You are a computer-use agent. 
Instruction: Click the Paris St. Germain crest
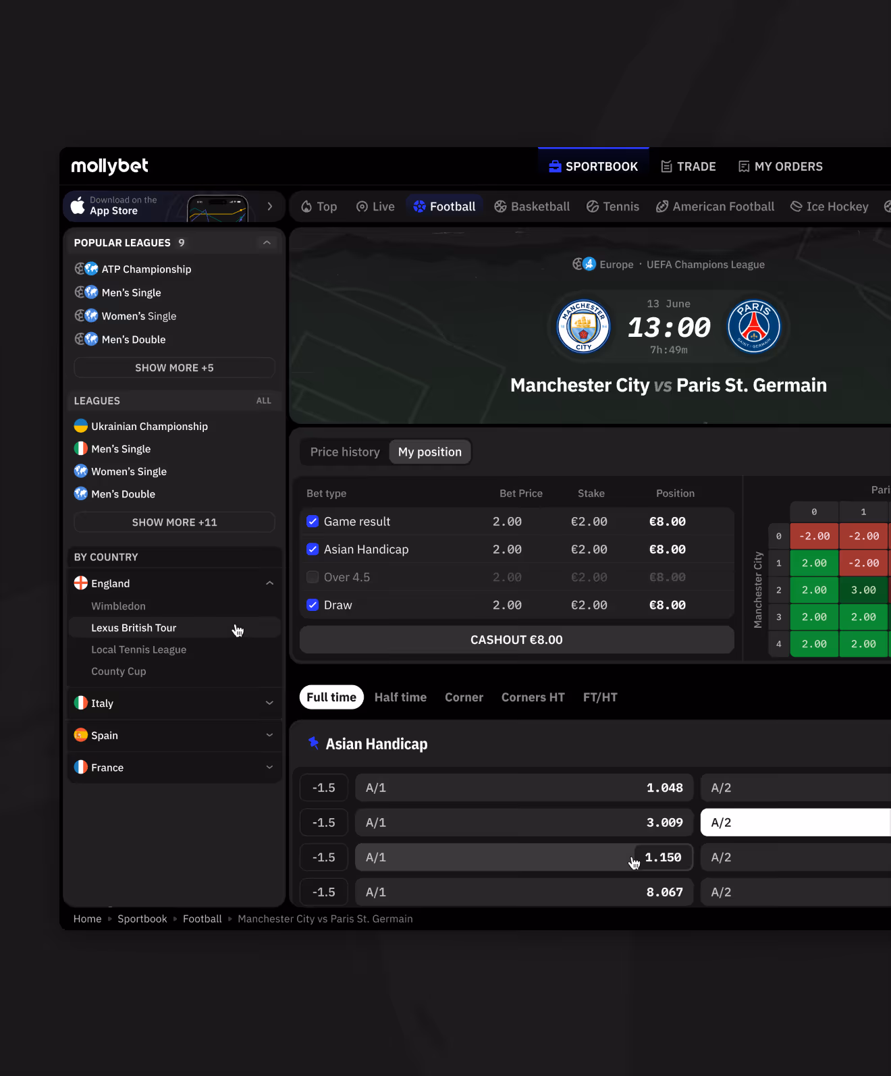[754, 327]
